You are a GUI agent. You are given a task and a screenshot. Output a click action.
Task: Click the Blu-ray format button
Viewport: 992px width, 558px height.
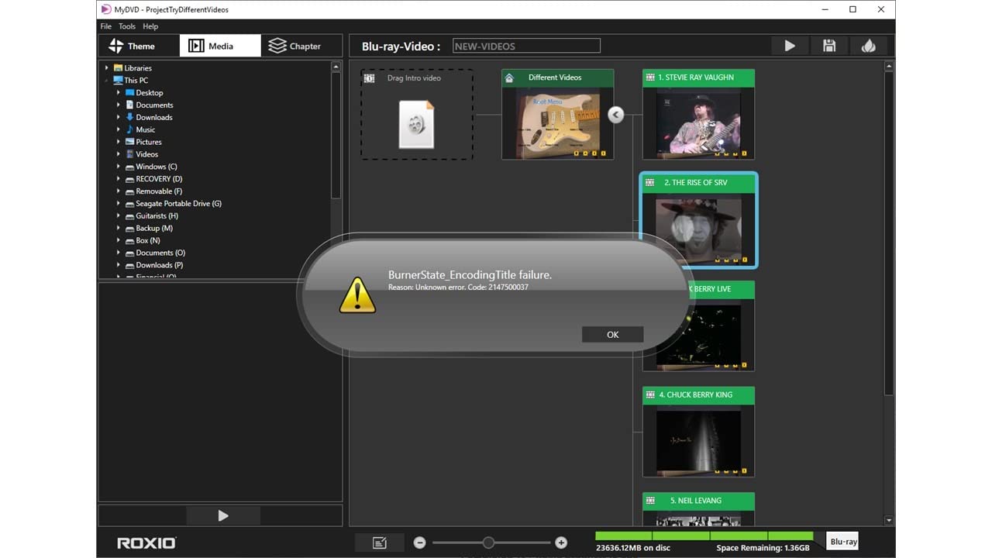[x=842, y=541]
